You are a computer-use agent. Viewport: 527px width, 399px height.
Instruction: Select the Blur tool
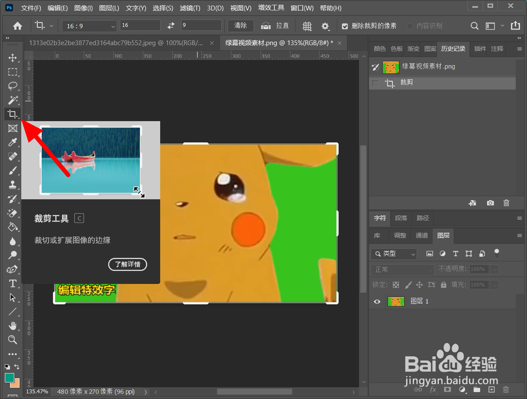tap(13, 241)
